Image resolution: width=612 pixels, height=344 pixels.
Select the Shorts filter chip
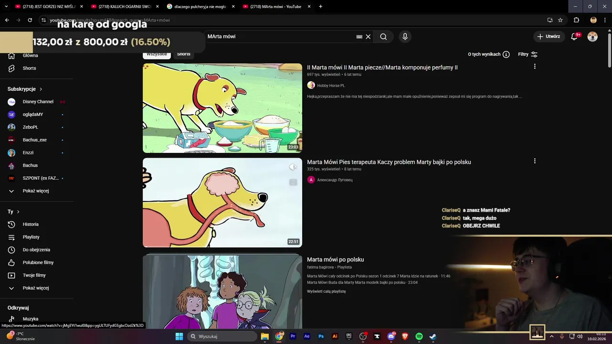click(184, 54)
